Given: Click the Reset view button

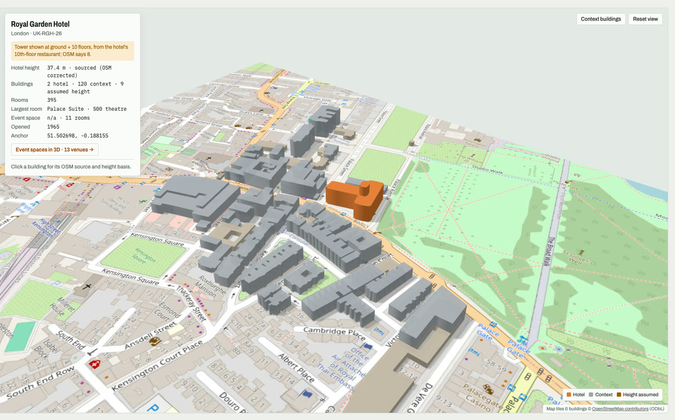Looking at the screenshot, I should click(645, 19).
